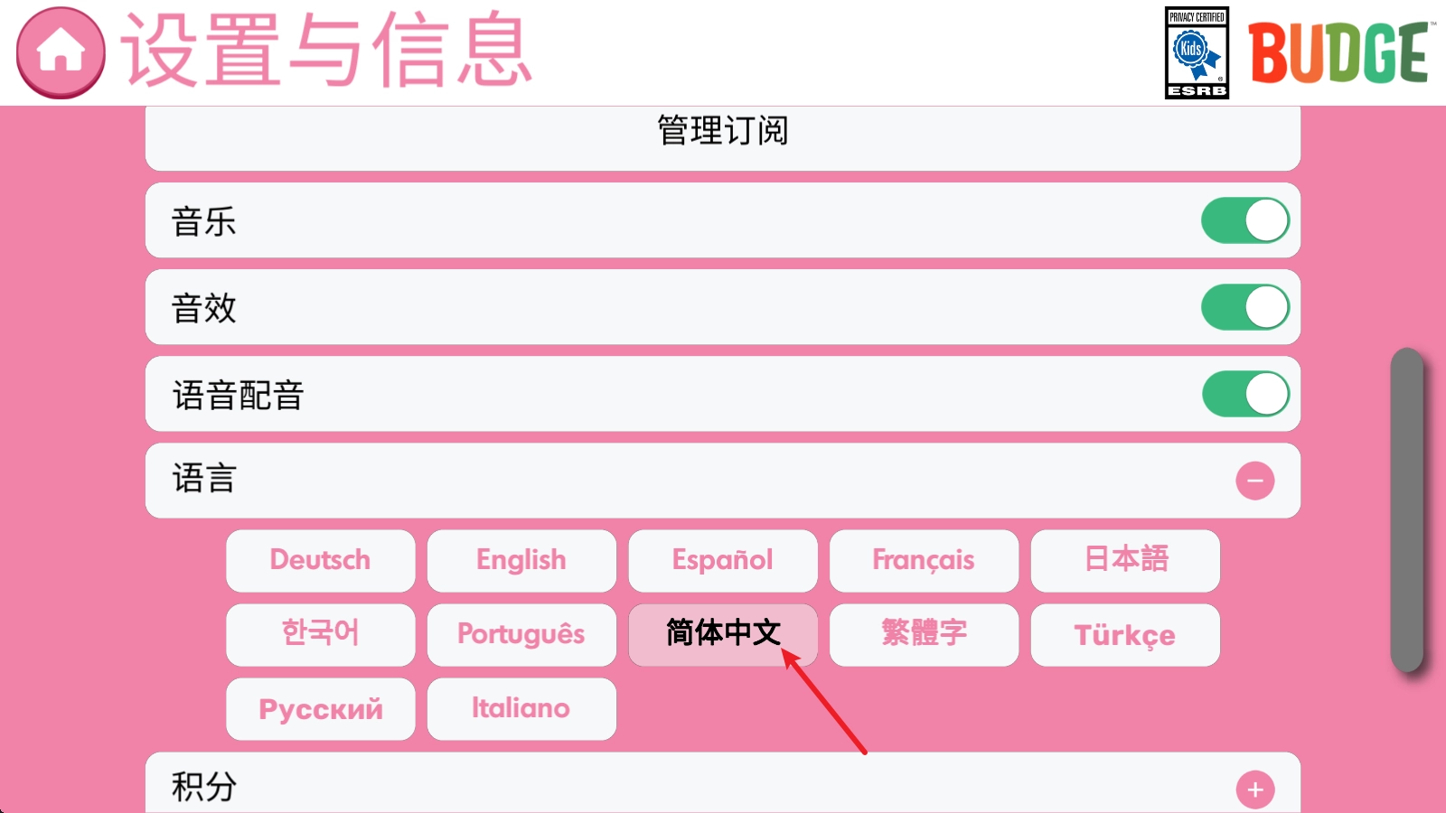The height and width of the screenshot is (813, 1446).
Task: Select 한국어 Korean language
Action: 320,634
